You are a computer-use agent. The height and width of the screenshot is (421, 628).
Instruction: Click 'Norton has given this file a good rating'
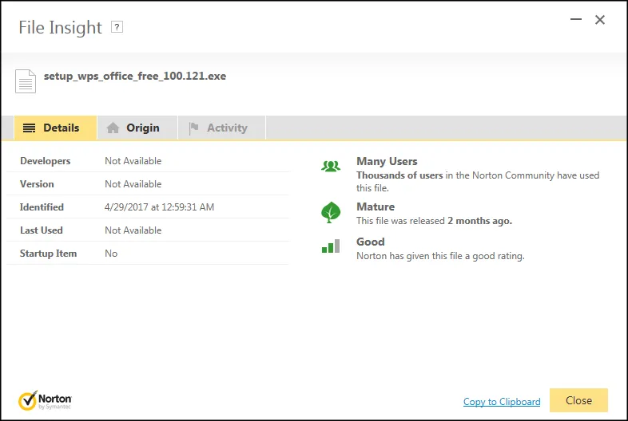(x=440, y=256)
